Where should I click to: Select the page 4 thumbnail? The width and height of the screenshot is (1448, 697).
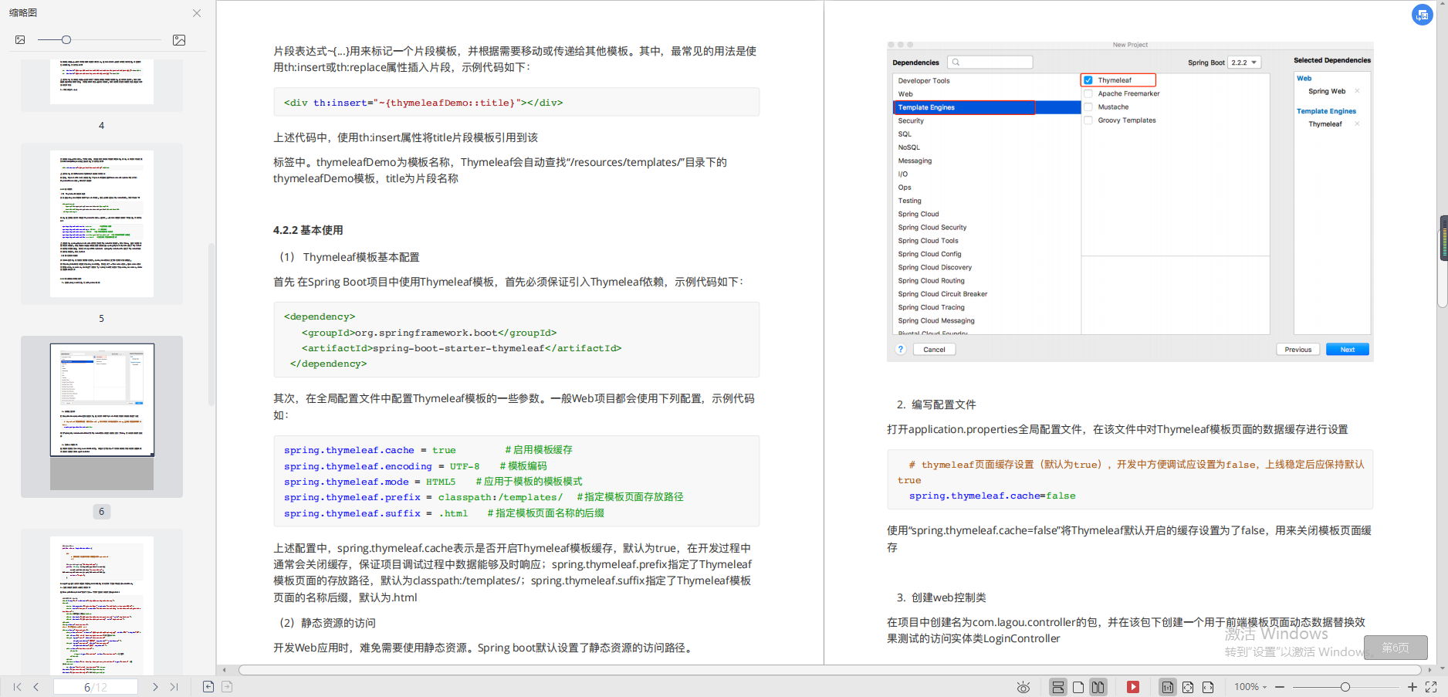click(102, 81)
